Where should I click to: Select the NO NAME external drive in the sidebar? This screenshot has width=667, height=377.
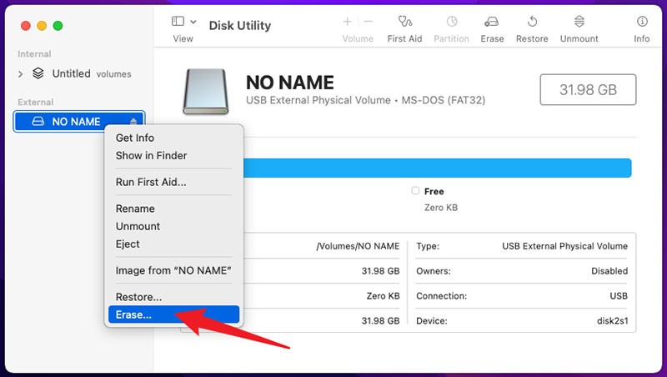79,122
